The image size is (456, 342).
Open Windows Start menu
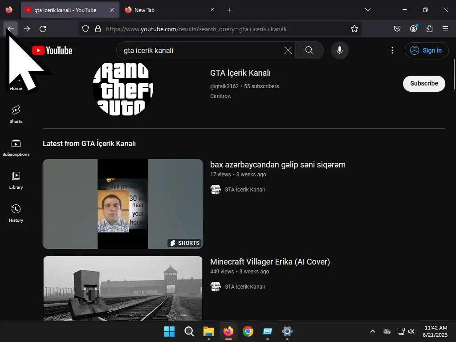[169, 331]
